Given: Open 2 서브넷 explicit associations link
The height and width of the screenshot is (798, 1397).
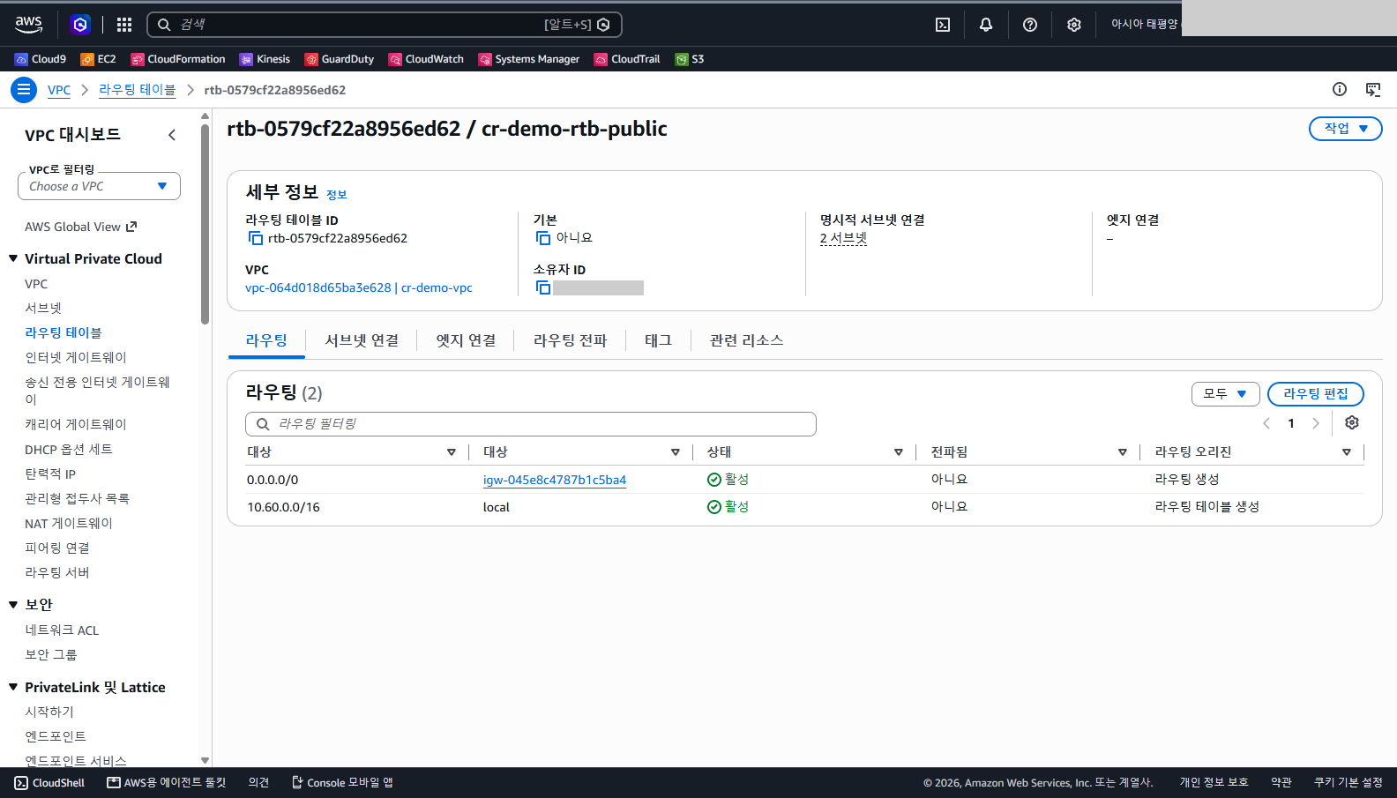Looking at the screenshot, I should 843,238.
